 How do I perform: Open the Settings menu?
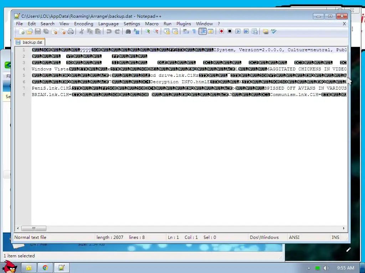pos(132,24)
